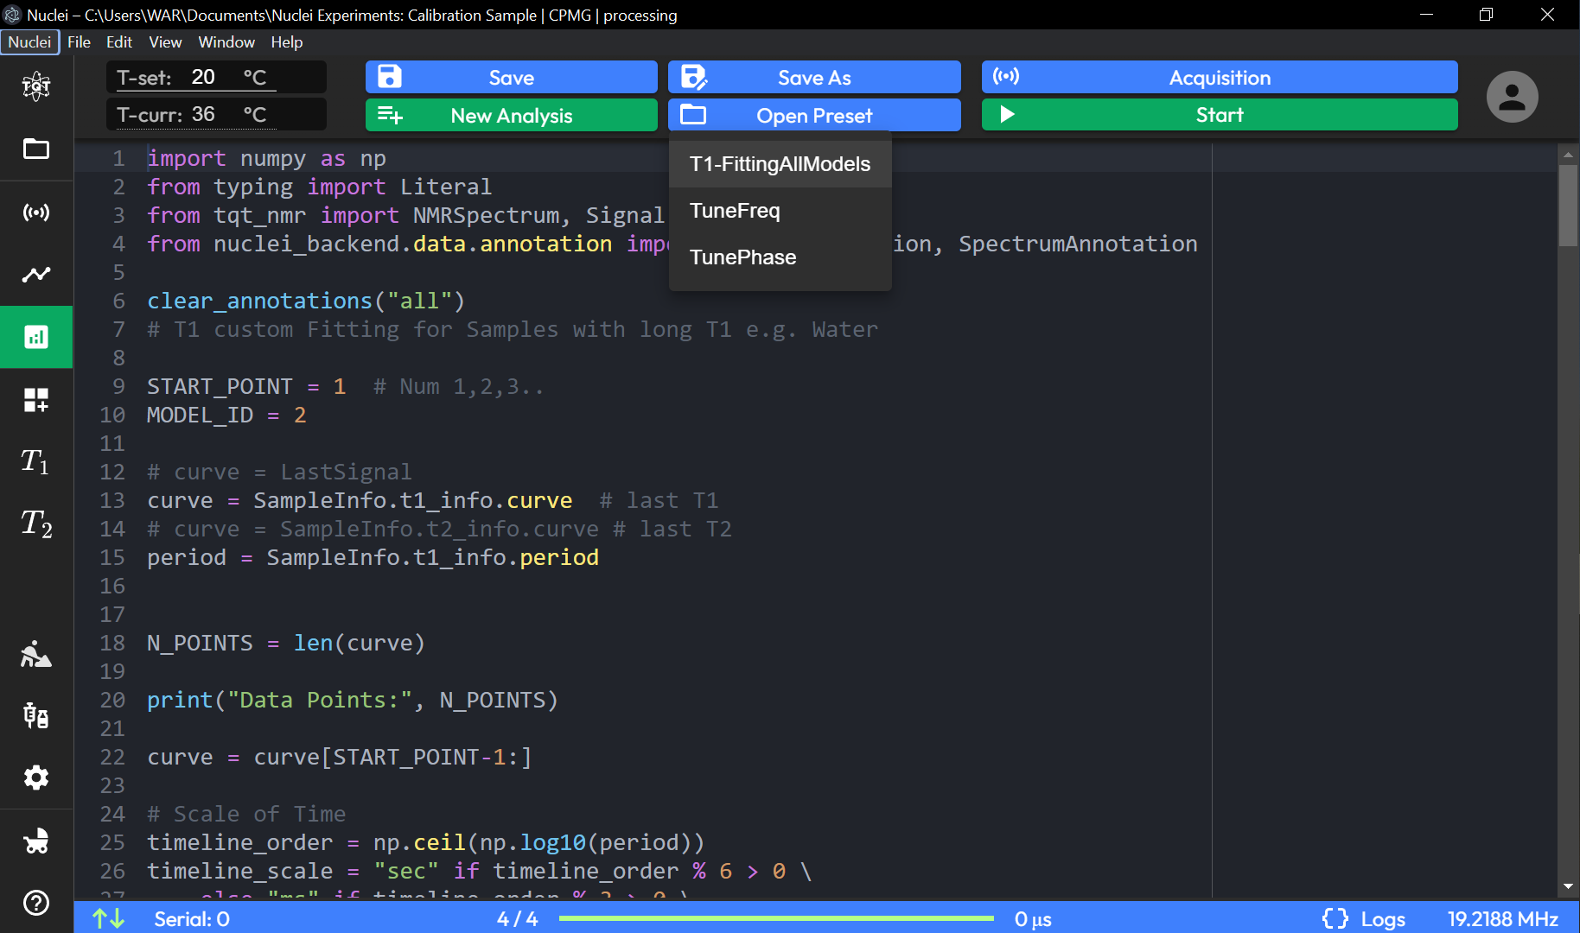1580x933 pixels.
Task: Click the folder icon on Open Preset
Action: (693, 114)
